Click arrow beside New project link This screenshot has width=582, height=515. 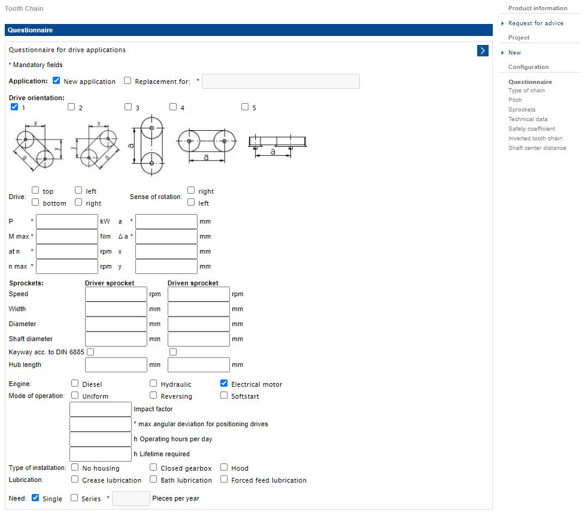coord(502,53)
